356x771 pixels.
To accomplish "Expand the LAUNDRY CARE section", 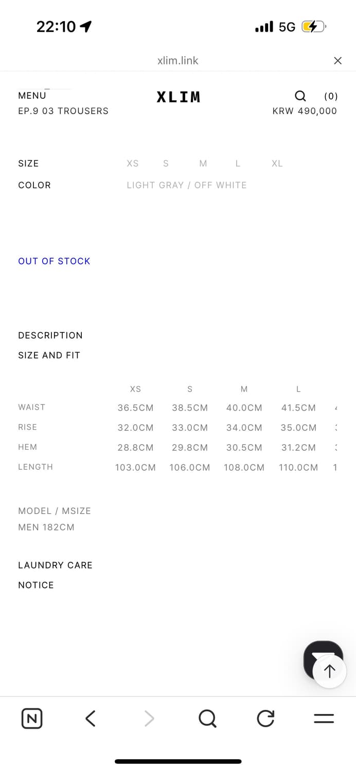I will click(55, 565).
